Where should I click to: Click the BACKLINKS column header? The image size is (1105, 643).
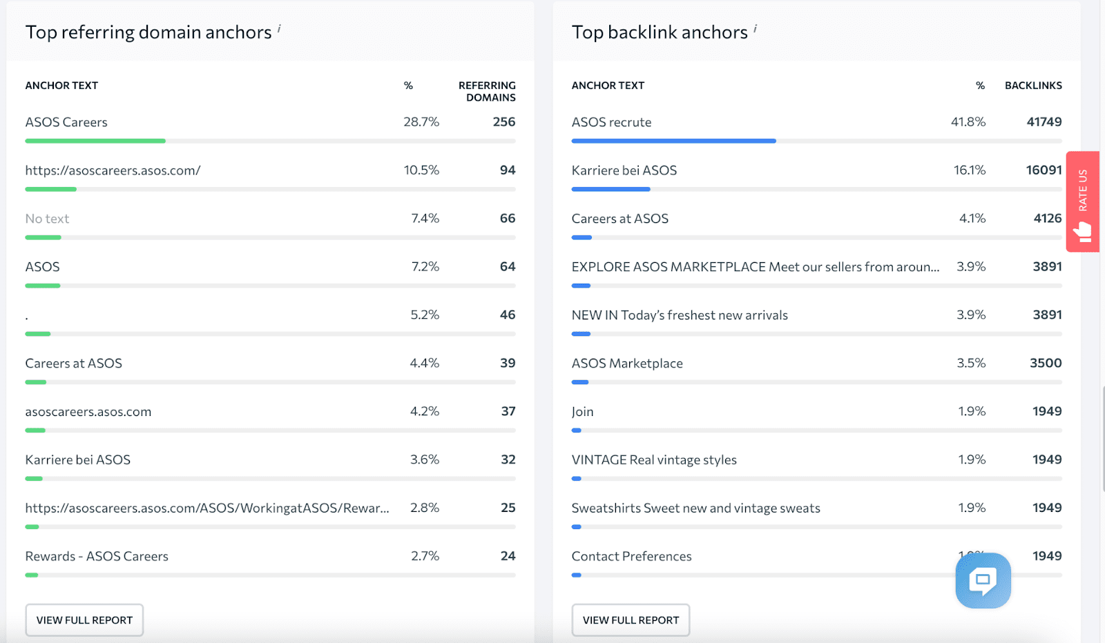[1033, 86]
